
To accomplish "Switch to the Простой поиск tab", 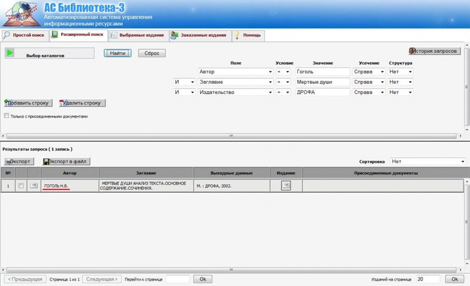I will 25,35.
